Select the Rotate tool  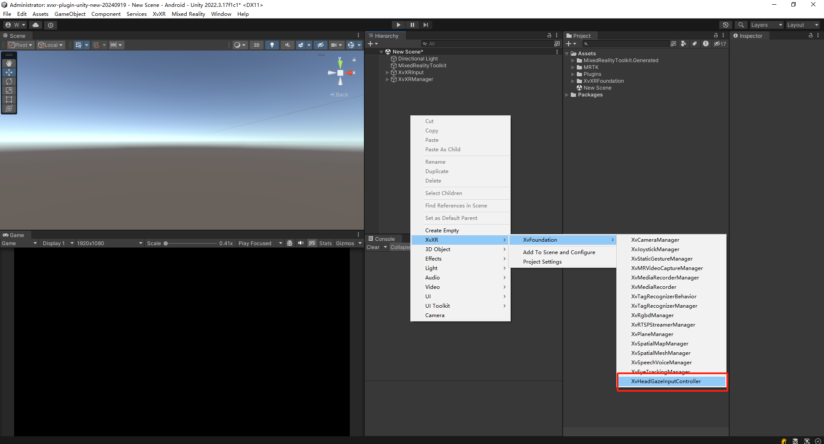(x=9, y=81)
